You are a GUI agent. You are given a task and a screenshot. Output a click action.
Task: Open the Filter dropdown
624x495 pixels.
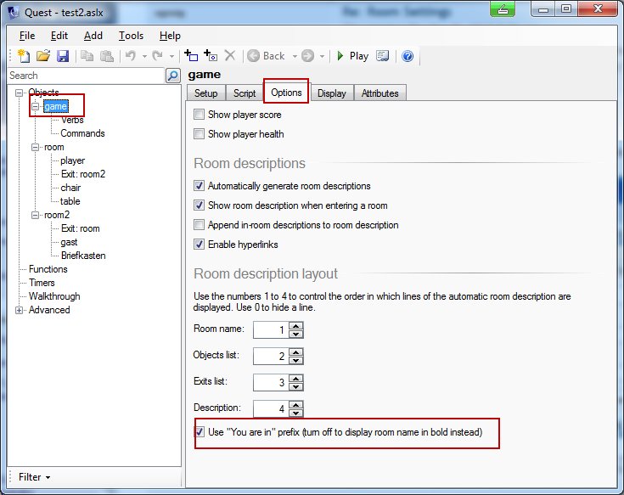pos(34,477)
